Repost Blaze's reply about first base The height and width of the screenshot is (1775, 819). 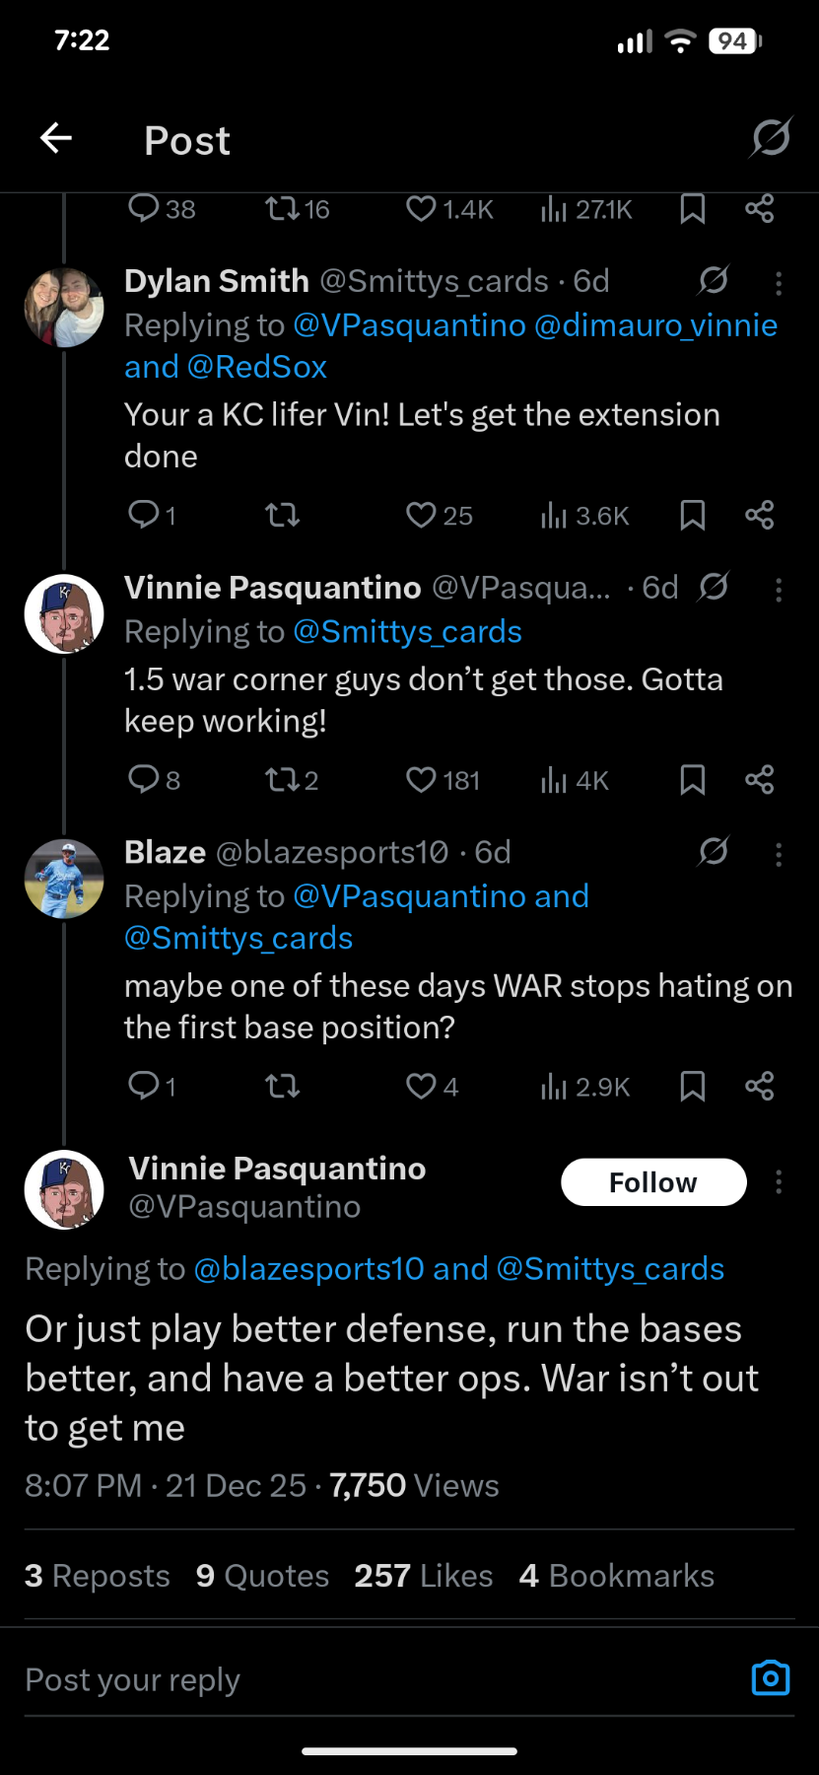[283, 1087]
